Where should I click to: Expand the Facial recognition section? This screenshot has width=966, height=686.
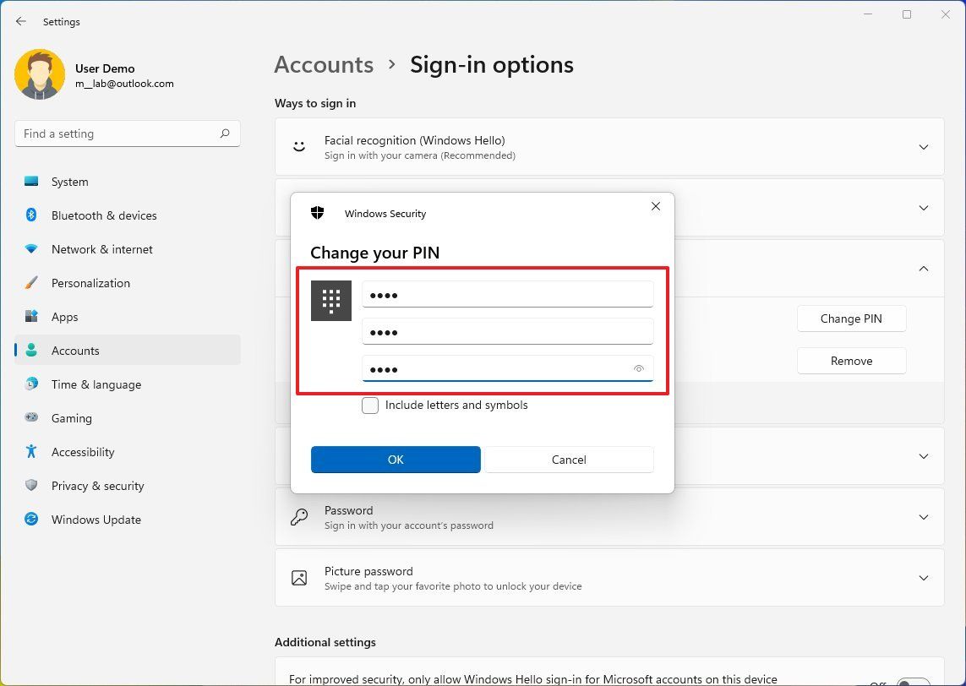(924, 146)
